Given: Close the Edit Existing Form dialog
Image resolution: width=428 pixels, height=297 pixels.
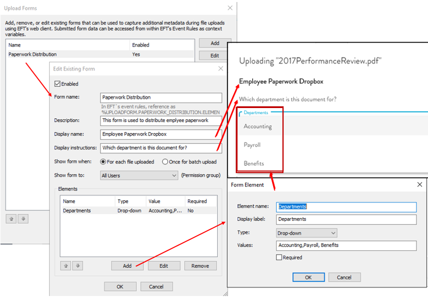Looking at the screenshot, I should pos(221,68).
